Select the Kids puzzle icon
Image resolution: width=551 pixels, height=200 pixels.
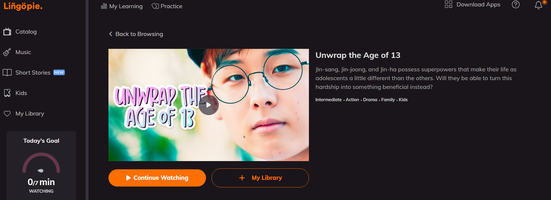tap(7, 93)
